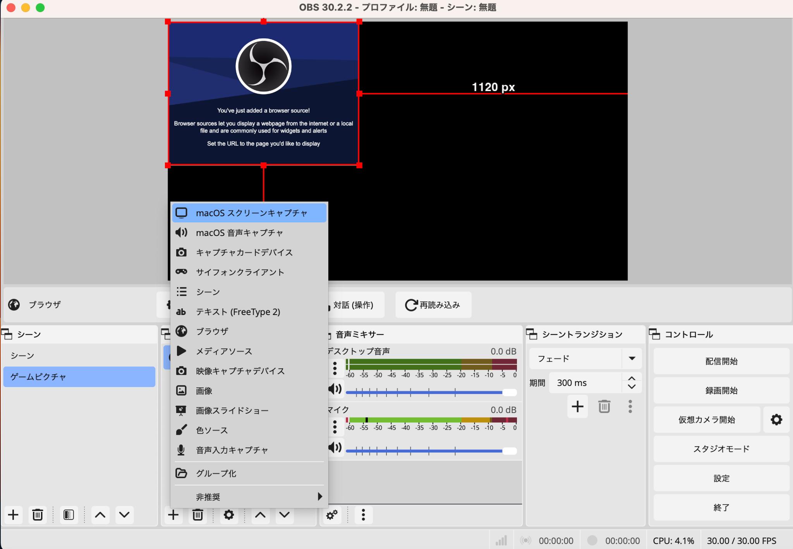Decrease the 期間 duration with down stepper

tap(632, 387)
